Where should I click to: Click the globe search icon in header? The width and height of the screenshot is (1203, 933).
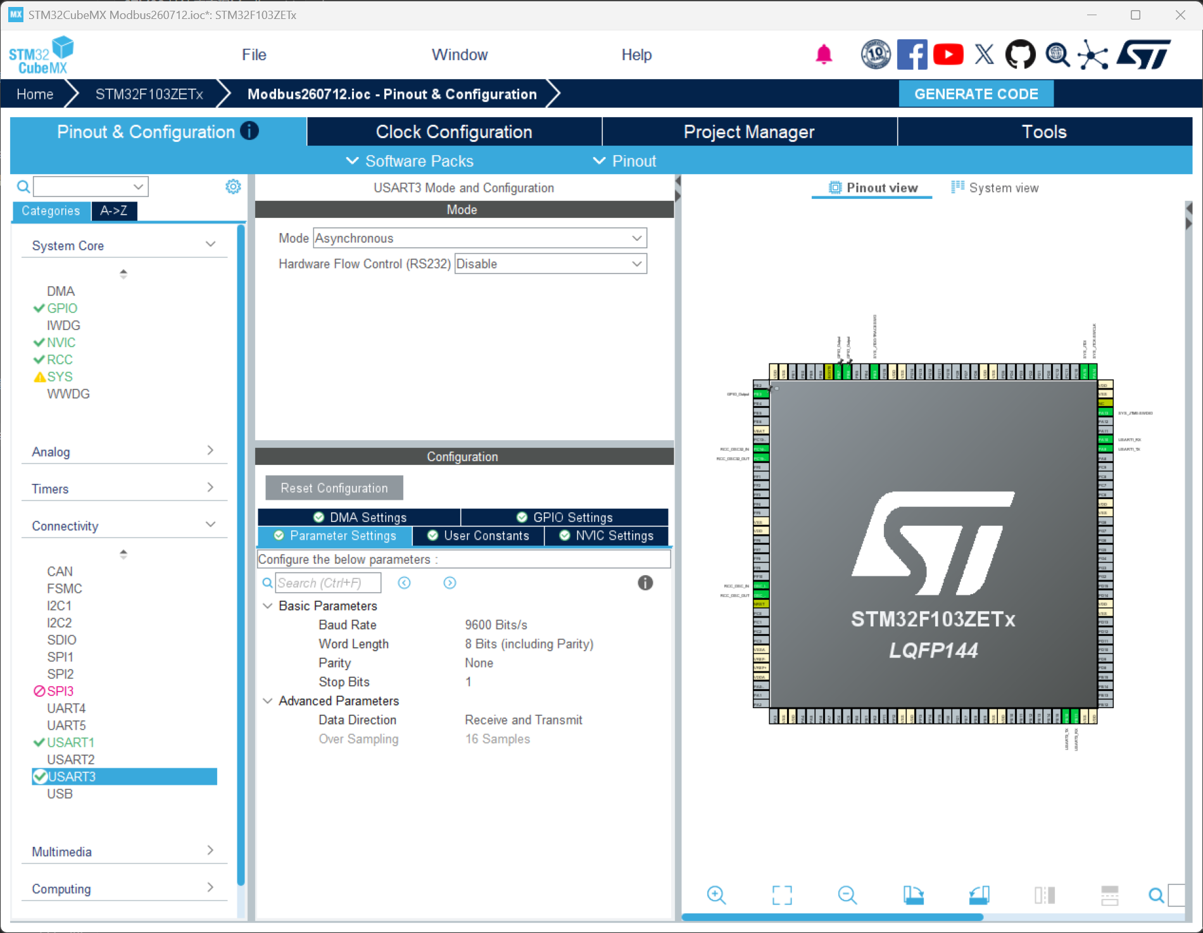coord(1057,54)
